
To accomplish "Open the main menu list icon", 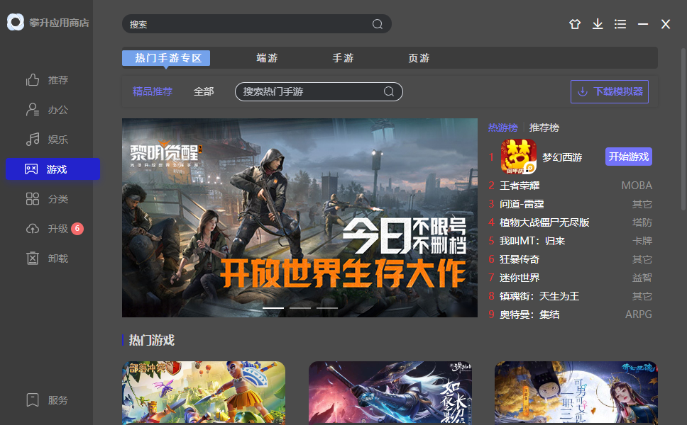I will pyautogui.click(x=620, y=24).
